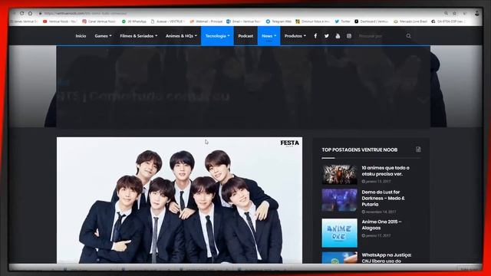Click the Procurar por search field

381,36
